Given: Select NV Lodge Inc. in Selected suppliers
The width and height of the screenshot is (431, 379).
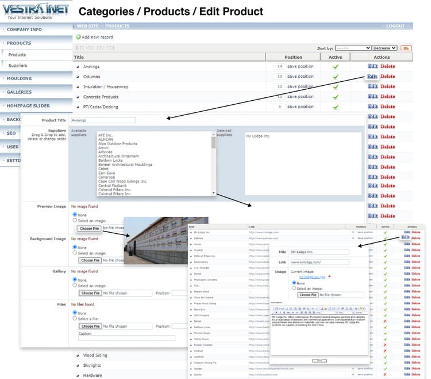Looking at the screenshot, I should pyautogui.click(x=258, y=137).
